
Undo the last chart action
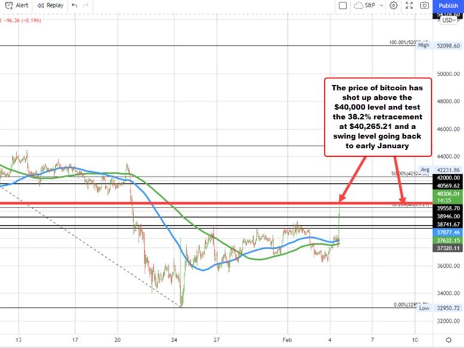[75, 5]
